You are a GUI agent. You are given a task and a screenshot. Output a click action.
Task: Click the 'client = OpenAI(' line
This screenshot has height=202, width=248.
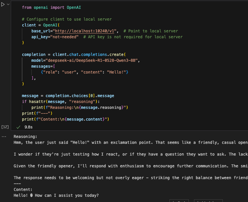click(41, 25)
